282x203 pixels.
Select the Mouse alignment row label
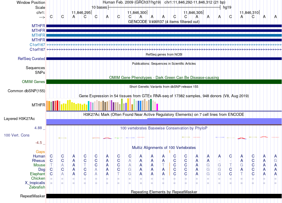(x=39, y=165)
